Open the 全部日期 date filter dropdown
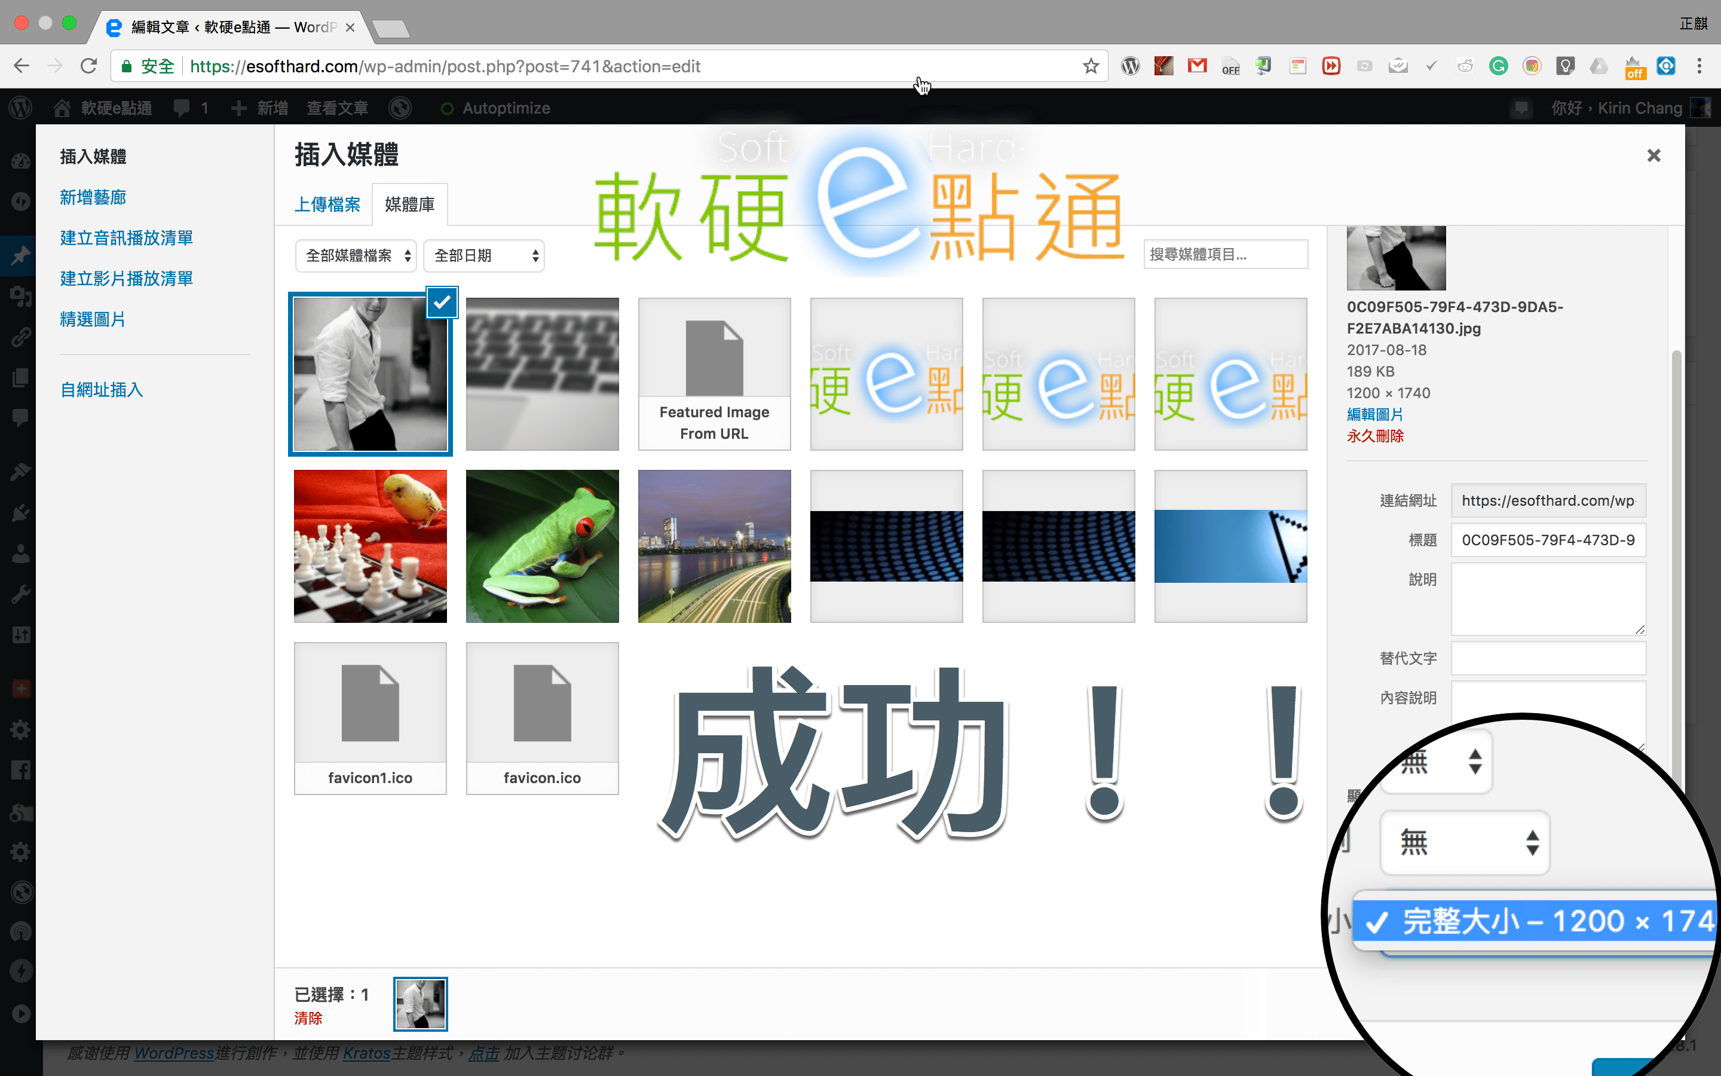Screen dimensions: 1721x1076 click(x=483, y=255)
